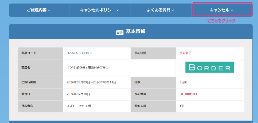Expand chevron next to よくある質問
This screenshot has width=258, height=123.
click(x=173, y=10)
